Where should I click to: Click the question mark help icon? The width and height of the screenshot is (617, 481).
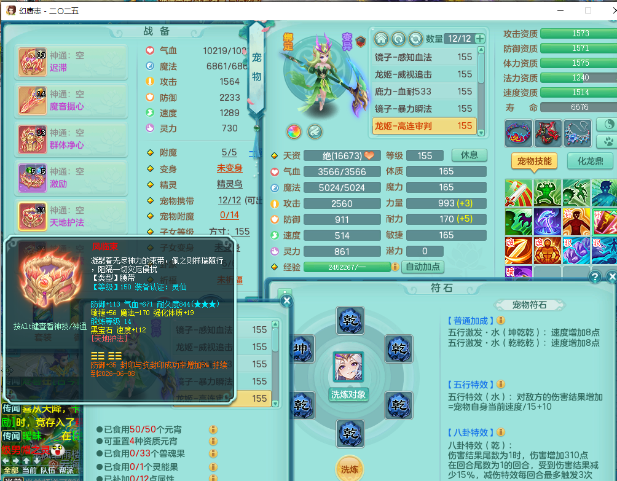pyautogui.click(x=595, y=277)
